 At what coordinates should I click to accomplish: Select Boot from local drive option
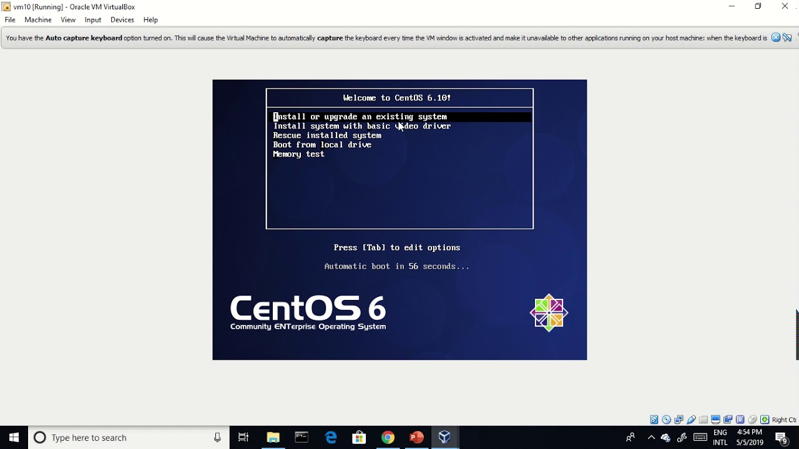pos(322,145)
